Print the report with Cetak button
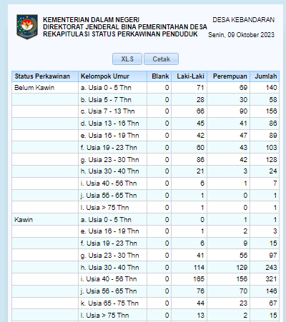This screenshot has width=286, height=322. (161, 59)
